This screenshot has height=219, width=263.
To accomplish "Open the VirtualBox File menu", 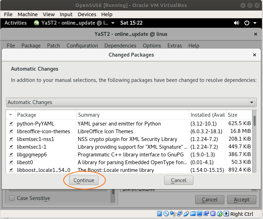I will point(8,14).
